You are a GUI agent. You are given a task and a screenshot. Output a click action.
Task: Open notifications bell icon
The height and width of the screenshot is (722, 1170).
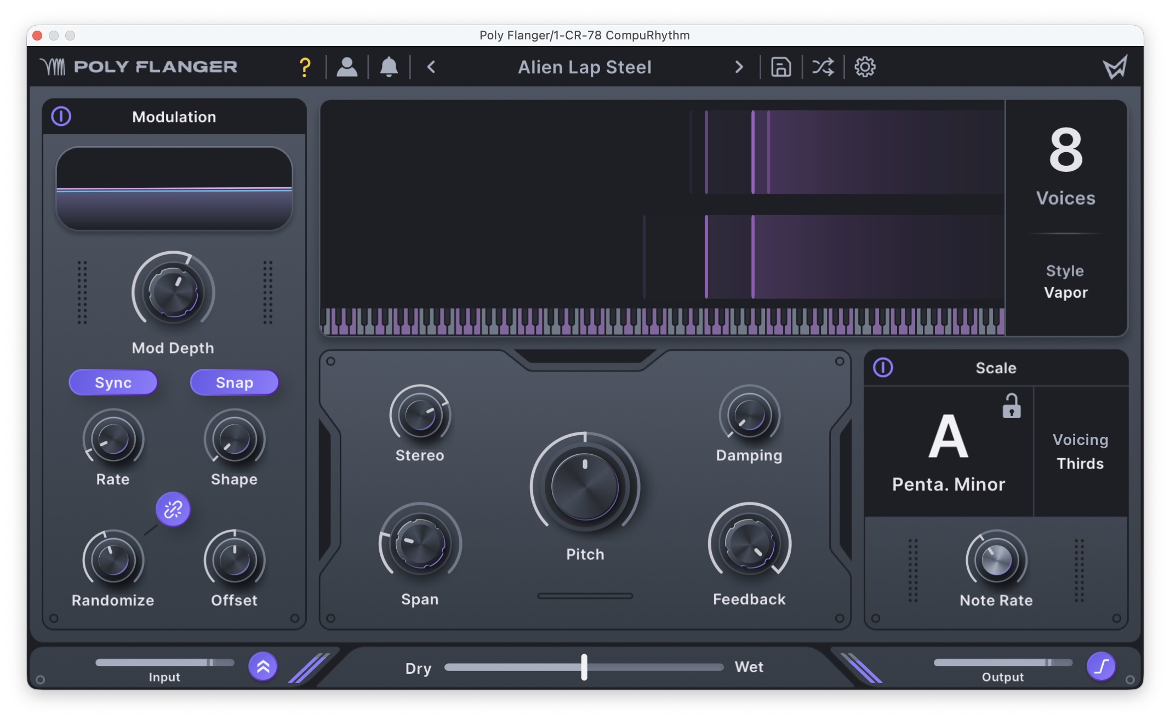(x=389, y=67)
